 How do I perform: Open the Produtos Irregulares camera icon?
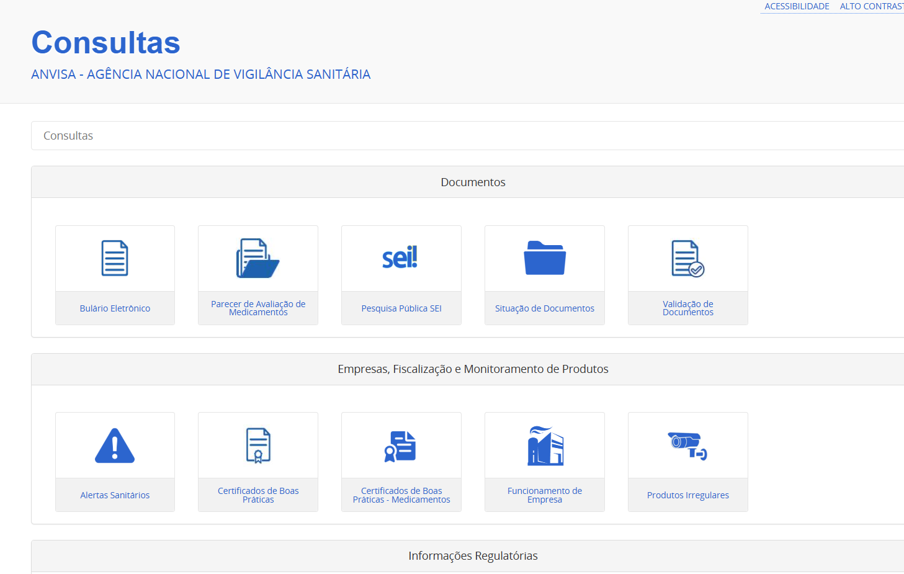[x=687, y=446]
